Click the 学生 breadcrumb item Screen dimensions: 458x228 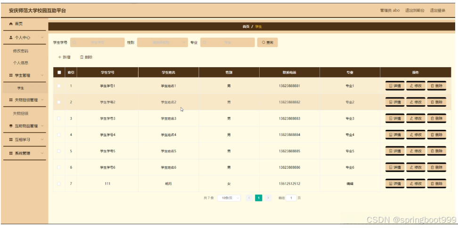point(259,26)
